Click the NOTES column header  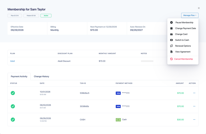[144, 53]
